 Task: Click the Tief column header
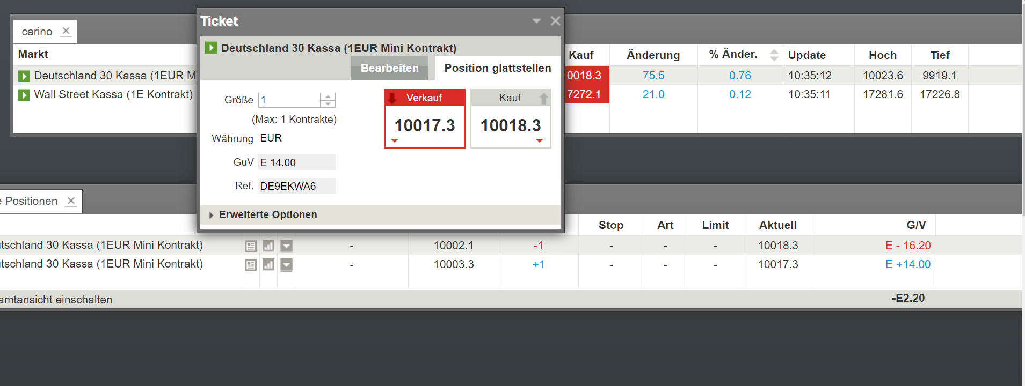pyautogui.click(x=940, y=55)
